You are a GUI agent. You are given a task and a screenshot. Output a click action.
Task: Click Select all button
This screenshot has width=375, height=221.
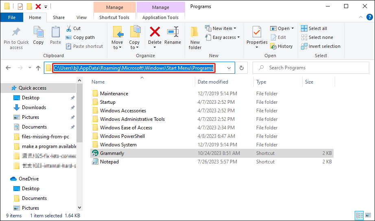click(314, 28)
